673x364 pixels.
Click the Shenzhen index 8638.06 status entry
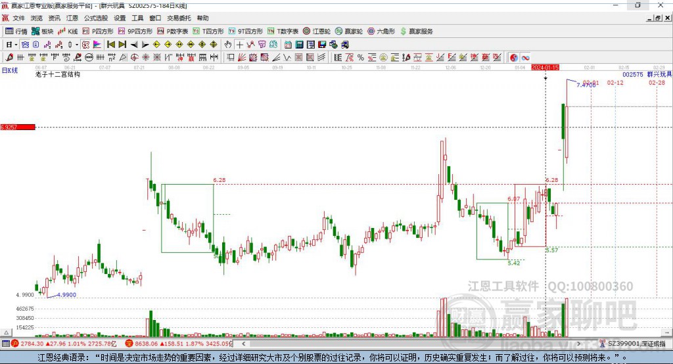tap(179, 344)
